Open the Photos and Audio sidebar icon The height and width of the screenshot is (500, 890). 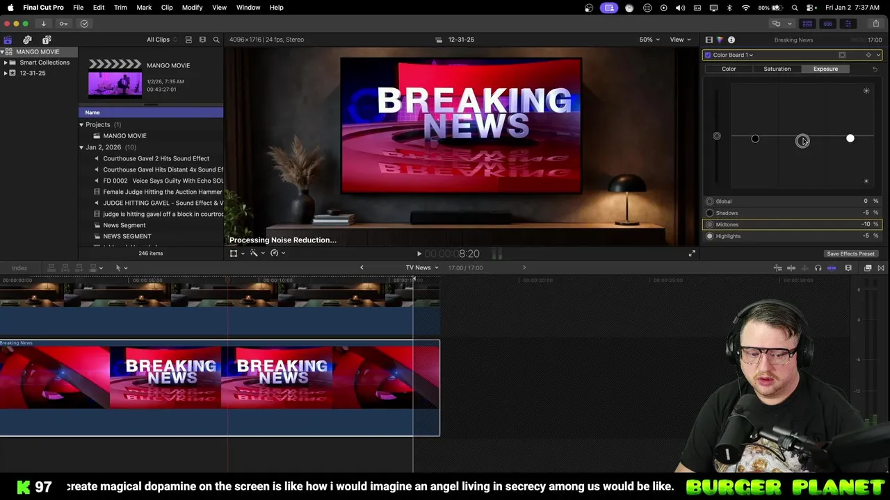[x=27, y=40]
